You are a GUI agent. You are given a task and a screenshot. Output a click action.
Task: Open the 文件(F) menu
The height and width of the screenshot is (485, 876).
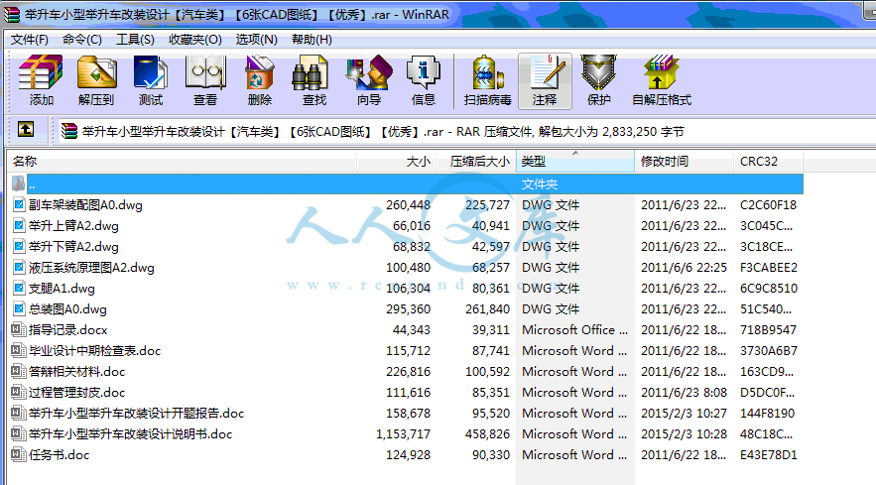tap(30, 40)
